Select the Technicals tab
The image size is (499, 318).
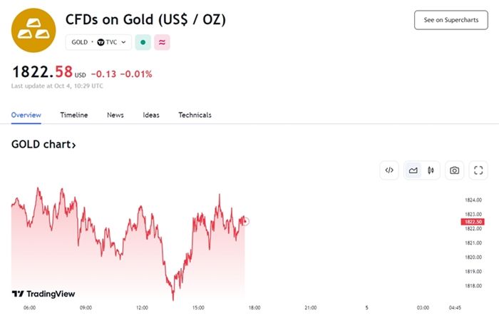[195, 115]
